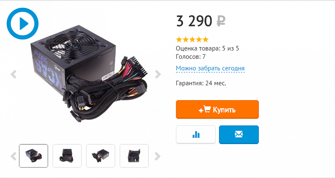
Task: Add product to comparison chart
Action: (x=196, y=134)
